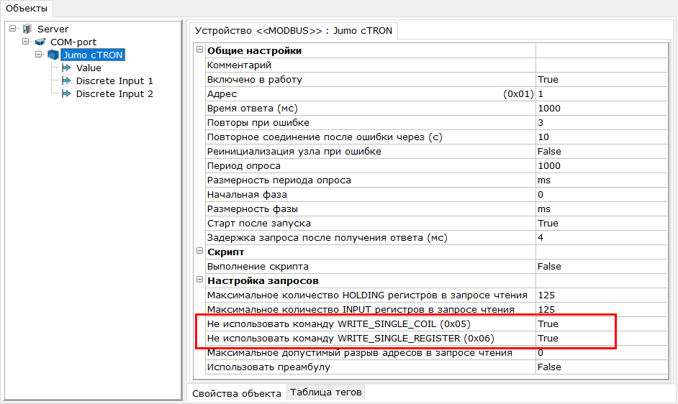Collapse the Server tree node
This screenshot has height=404, width=678.
[x=14, y=29]
